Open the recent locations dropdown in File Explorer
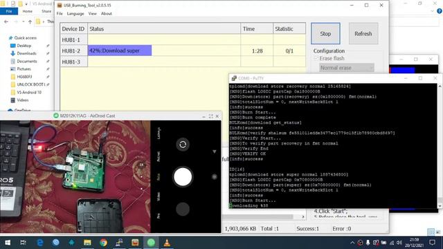 coord(24,21)
